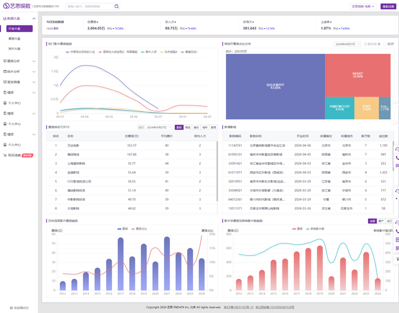Switch to the 院线 tab in 票房排名TOP10
The width and height of the screenshot is (399, 313).
[x=188, y=127]
